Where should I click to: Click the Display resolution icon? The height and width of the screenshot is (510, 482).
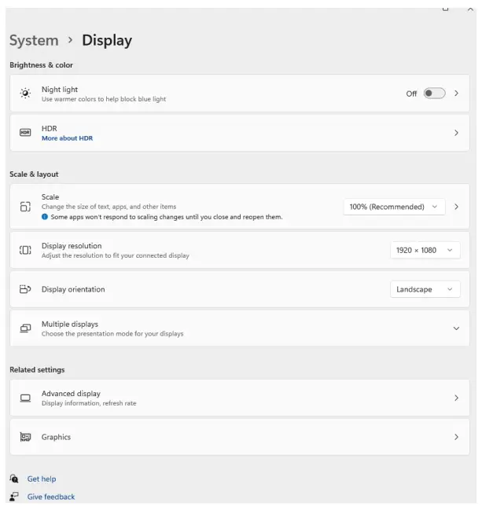pyautogui.click(x=25, y=250)
